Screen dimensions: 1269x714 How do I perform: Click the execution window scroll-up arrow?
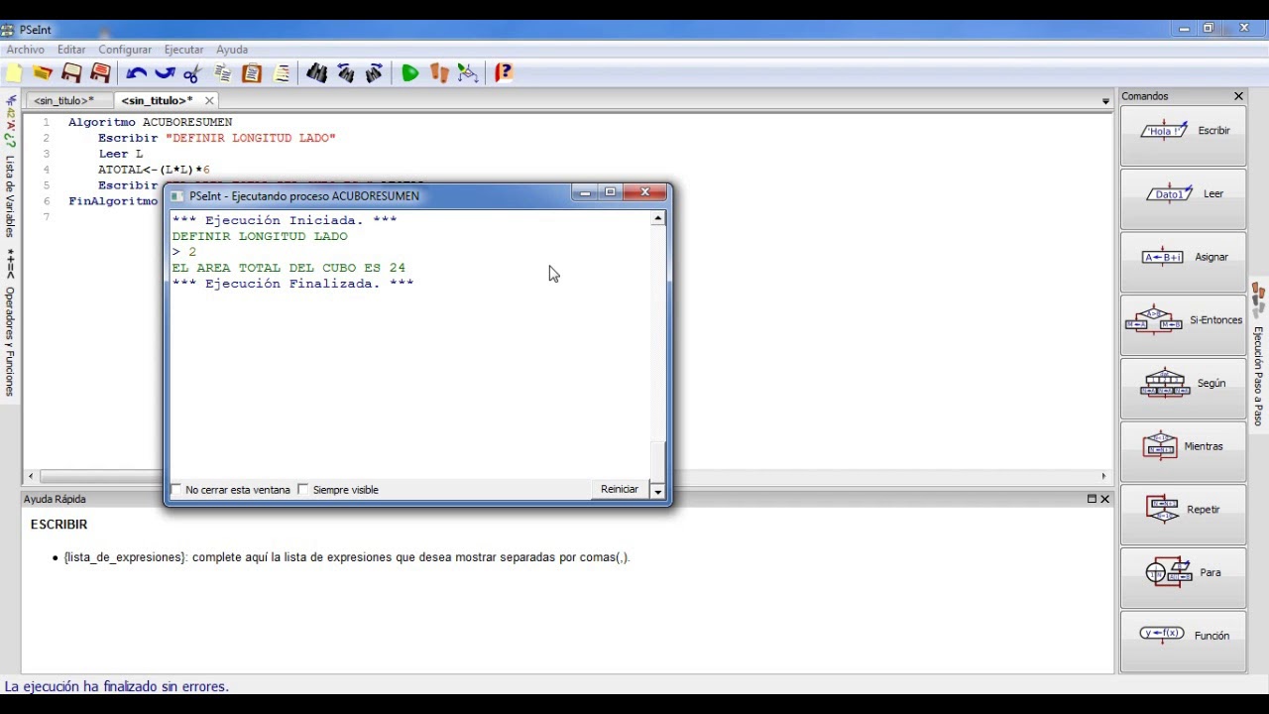pyautogui.click(x=657, y=219)
